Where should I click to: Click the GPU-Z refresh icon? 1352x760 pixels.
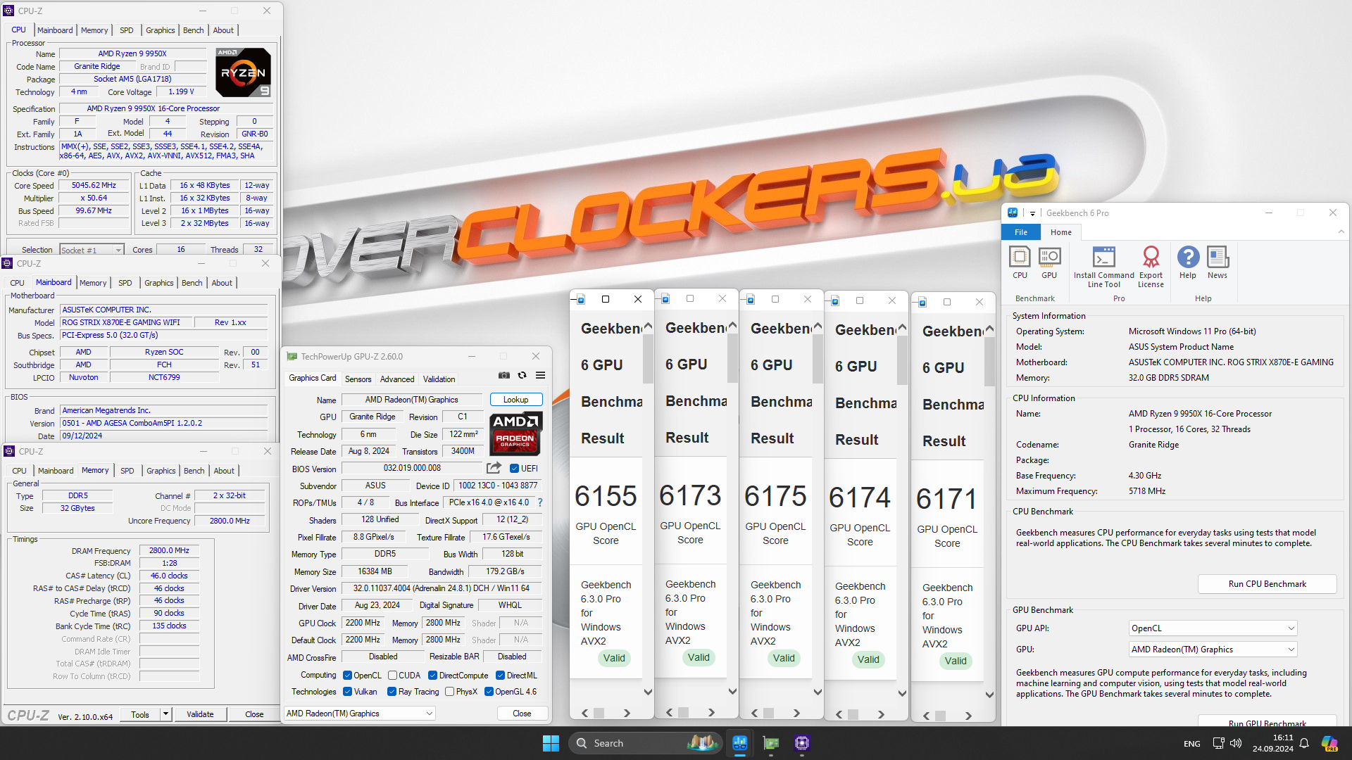coord(522,375)
